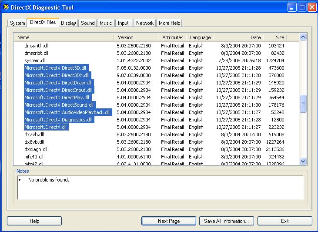Select the Sound tab
The image size is (318, 232).
coord(87,23)
